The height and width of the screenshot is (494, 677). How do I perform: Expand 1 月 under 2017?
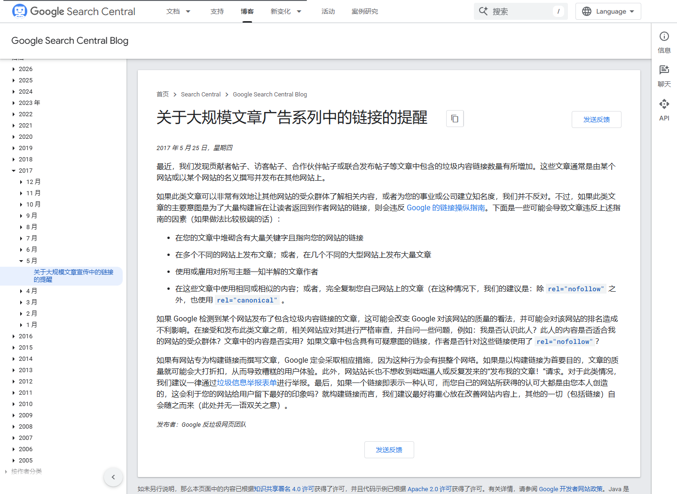pos(21,325)
